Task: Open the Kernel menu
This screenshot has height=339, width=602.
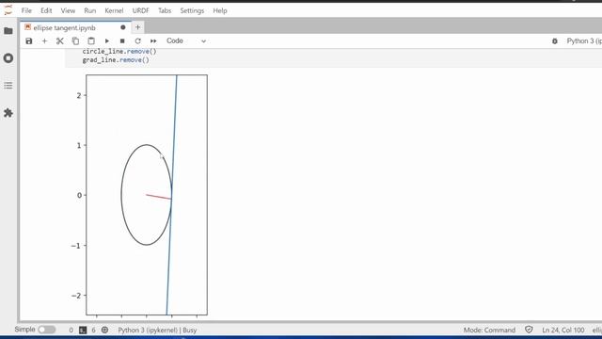Action: pos(114,10)
